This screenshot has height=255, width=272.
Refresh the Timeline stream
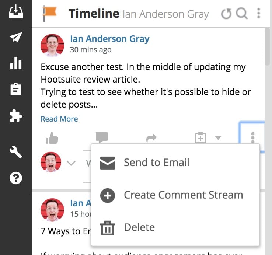[226, 14]
